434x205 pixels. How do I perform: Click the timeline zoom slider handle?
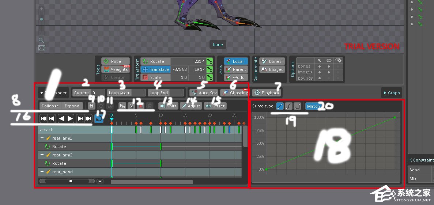coord(71,181)
